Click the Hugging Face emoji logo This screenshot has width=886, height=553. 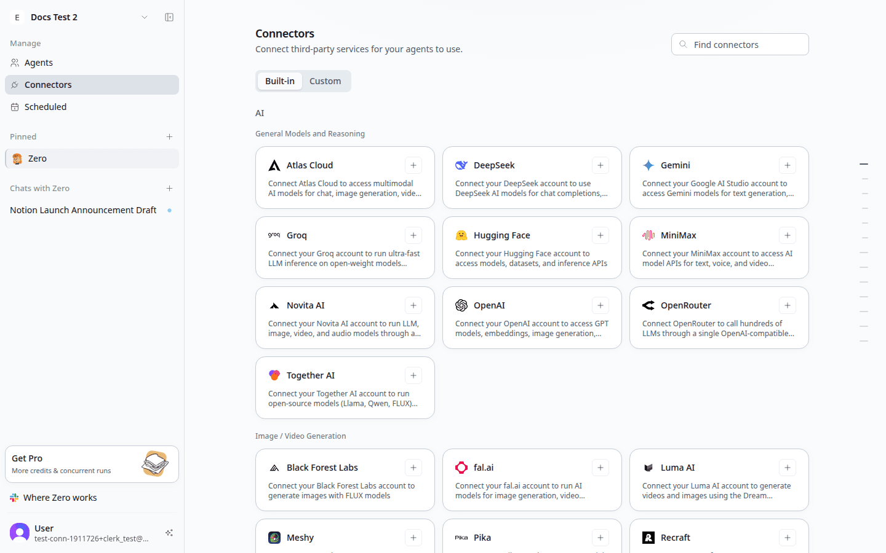(x=461, y=235)
